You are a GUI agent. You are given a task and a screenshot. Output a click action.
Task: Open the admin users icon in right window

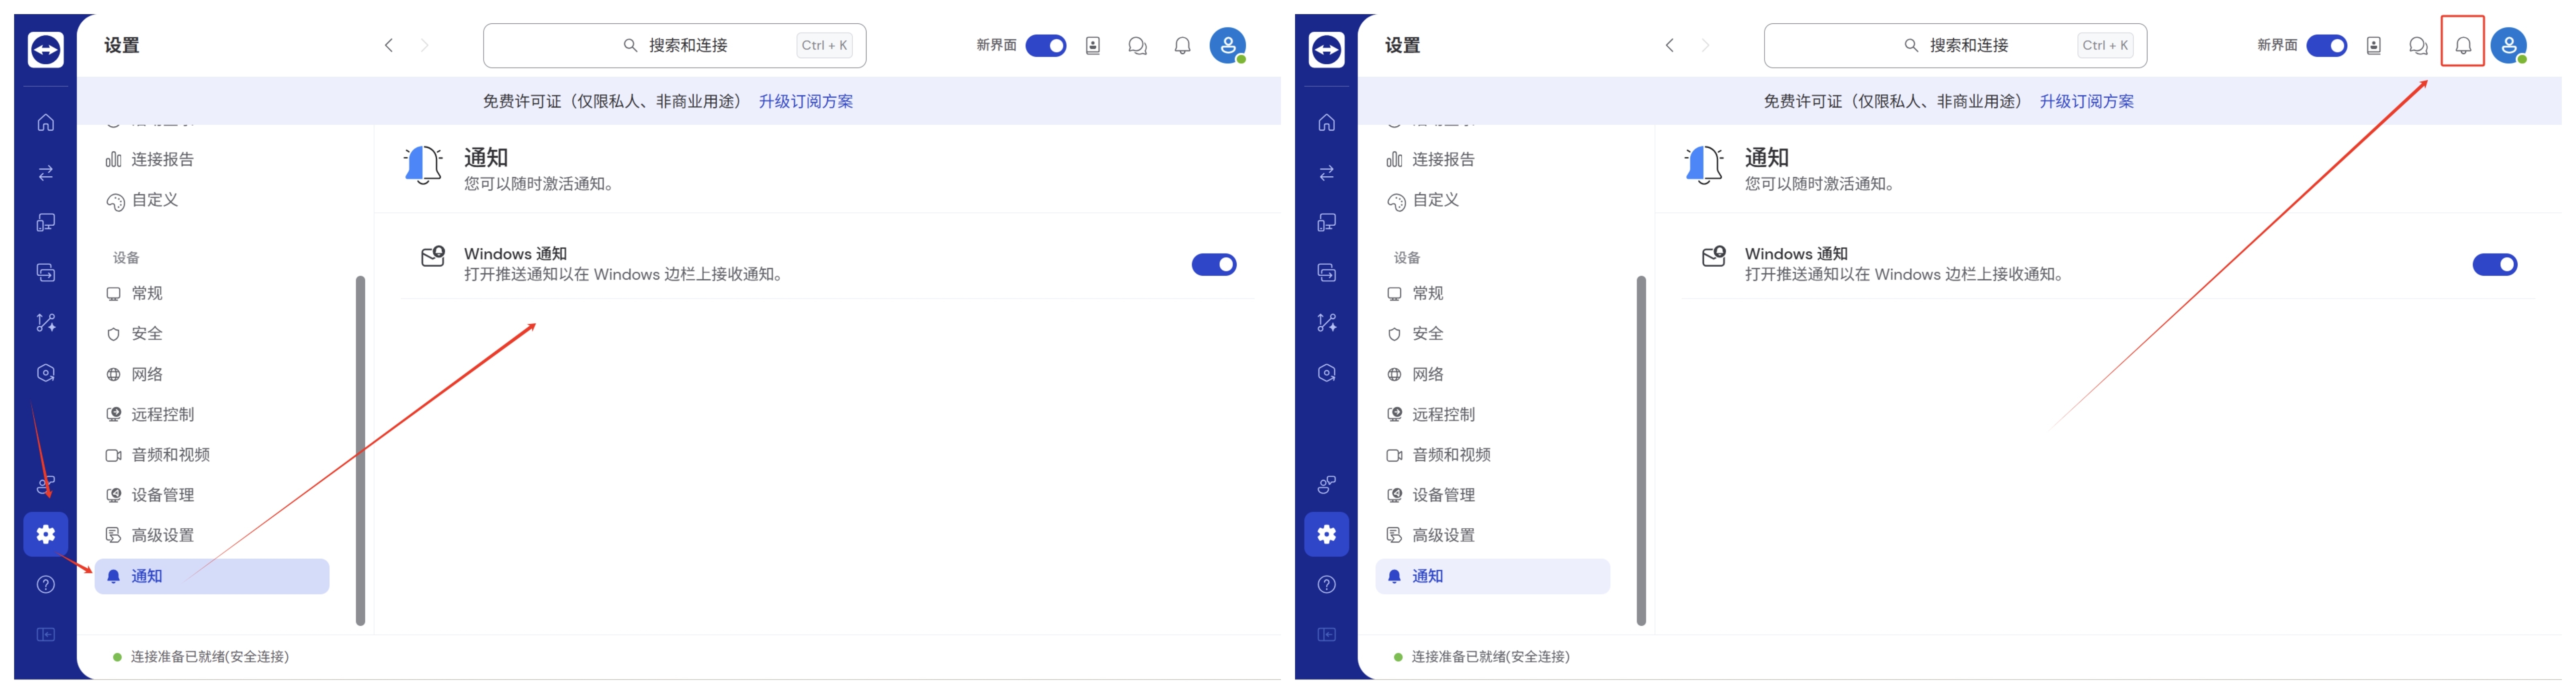point(1327,485)
